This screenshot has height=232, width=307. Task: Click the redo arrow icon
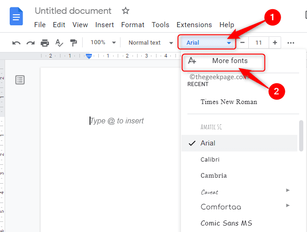coord(30,43)
